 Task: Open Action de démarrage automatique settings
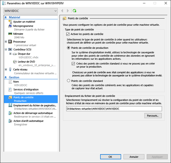click(x=33, y=113)
